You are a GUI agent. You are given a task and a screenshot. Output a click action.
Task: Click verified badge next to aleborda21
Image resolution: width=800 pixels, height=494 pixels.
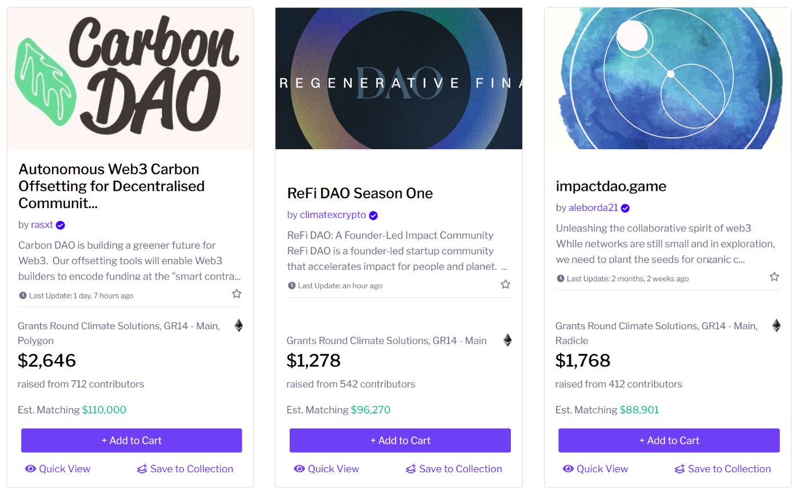[625, 208]
